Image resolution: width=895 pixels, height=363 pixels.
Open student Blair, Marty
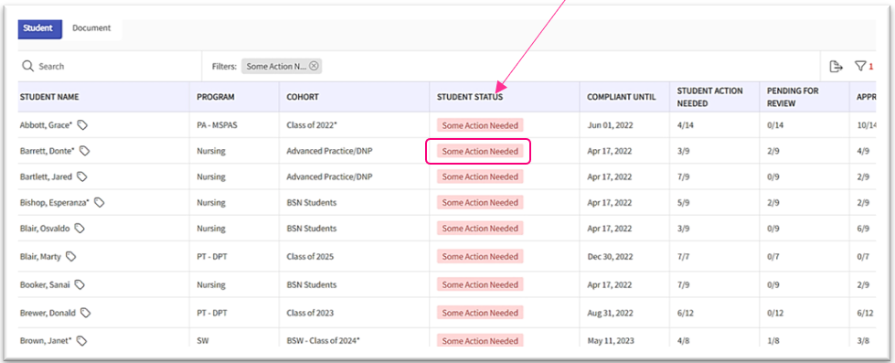tap(40, 257)
